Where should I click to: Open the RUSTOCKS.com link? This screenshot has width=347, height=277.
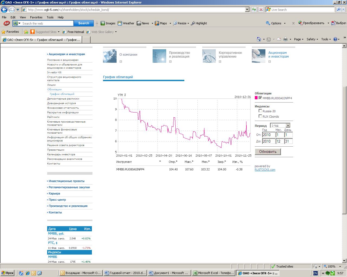click(265, 170)
